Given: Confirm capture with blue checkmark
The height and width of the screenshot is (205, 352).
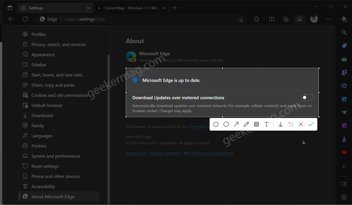Looking at the screenshot, I should coord(311,124).
